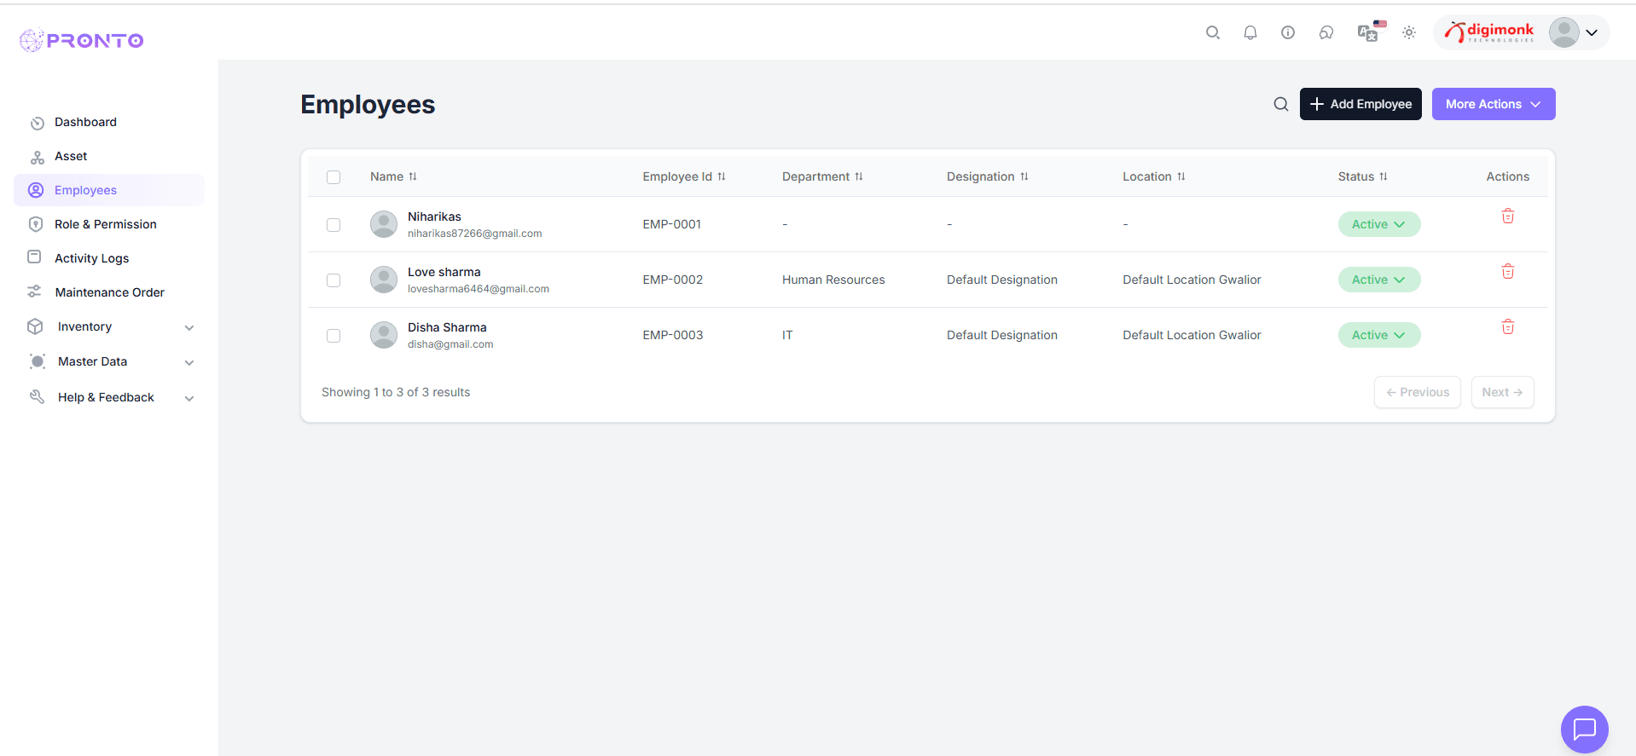Open the More Actions dropdown
This screenshot has height=756, width=1636.
click(1493, 104)
